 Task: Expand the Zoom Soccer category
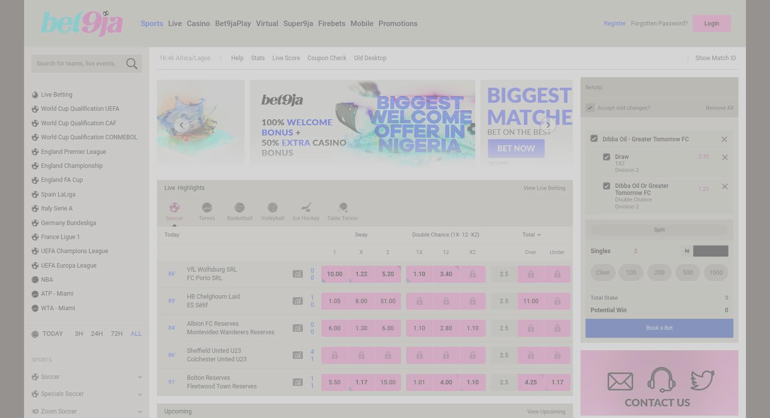click(87, 411)
